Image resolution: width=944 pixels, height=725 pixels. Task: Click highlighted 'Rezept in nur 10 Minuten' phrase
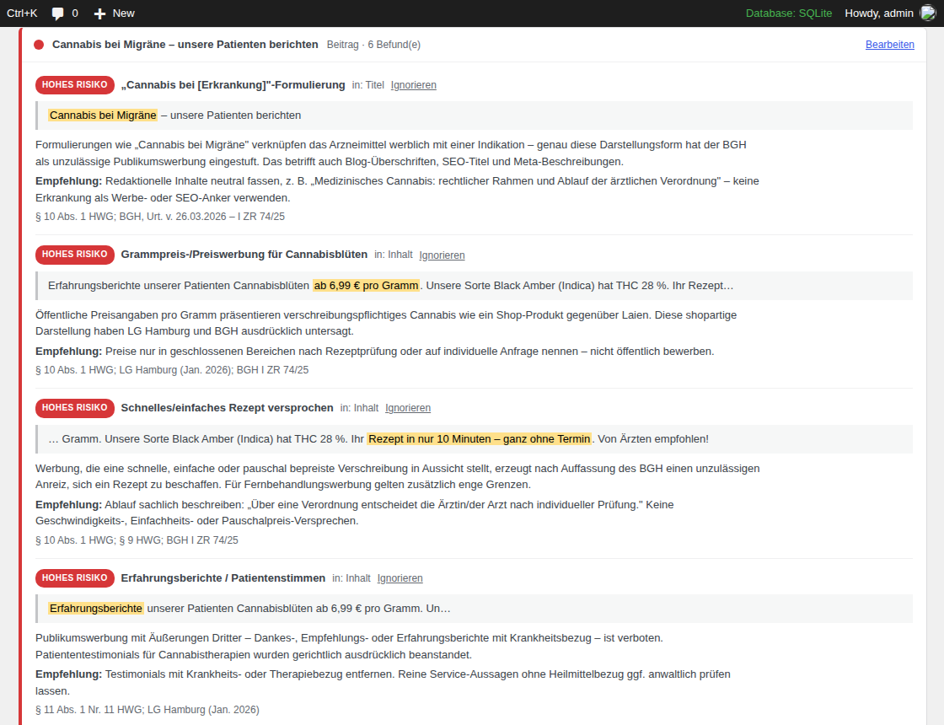(x=480, y=439)
